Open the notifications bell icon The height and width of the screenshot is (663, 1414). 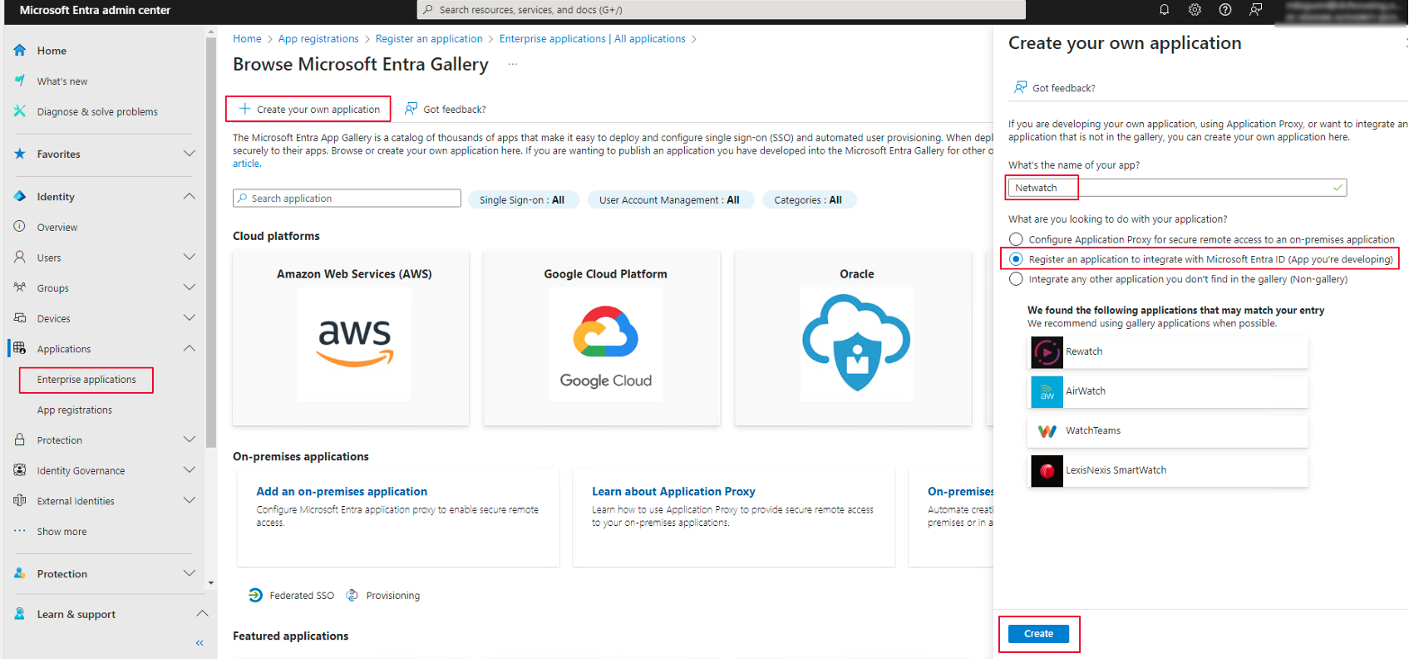pos(1164,10)
